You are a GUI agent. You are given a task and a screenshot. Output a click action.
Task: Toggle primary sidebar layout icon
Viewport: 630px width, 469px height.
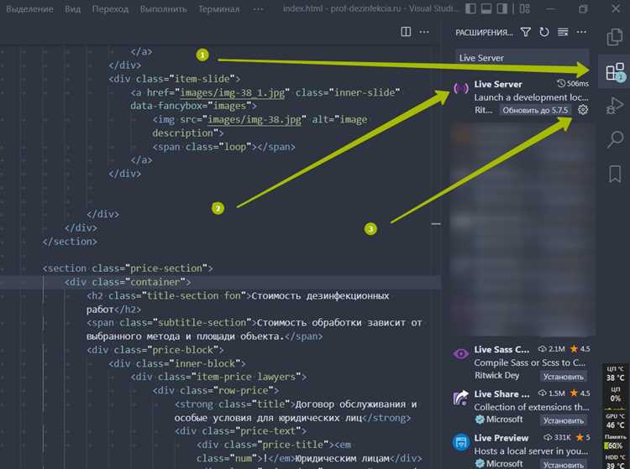tap(471, 8)
